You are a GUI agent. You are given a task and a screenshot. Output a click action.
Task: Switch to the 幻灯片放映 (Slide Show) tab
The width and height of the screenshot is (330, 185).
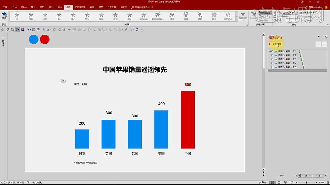click(x=80, y=7)
